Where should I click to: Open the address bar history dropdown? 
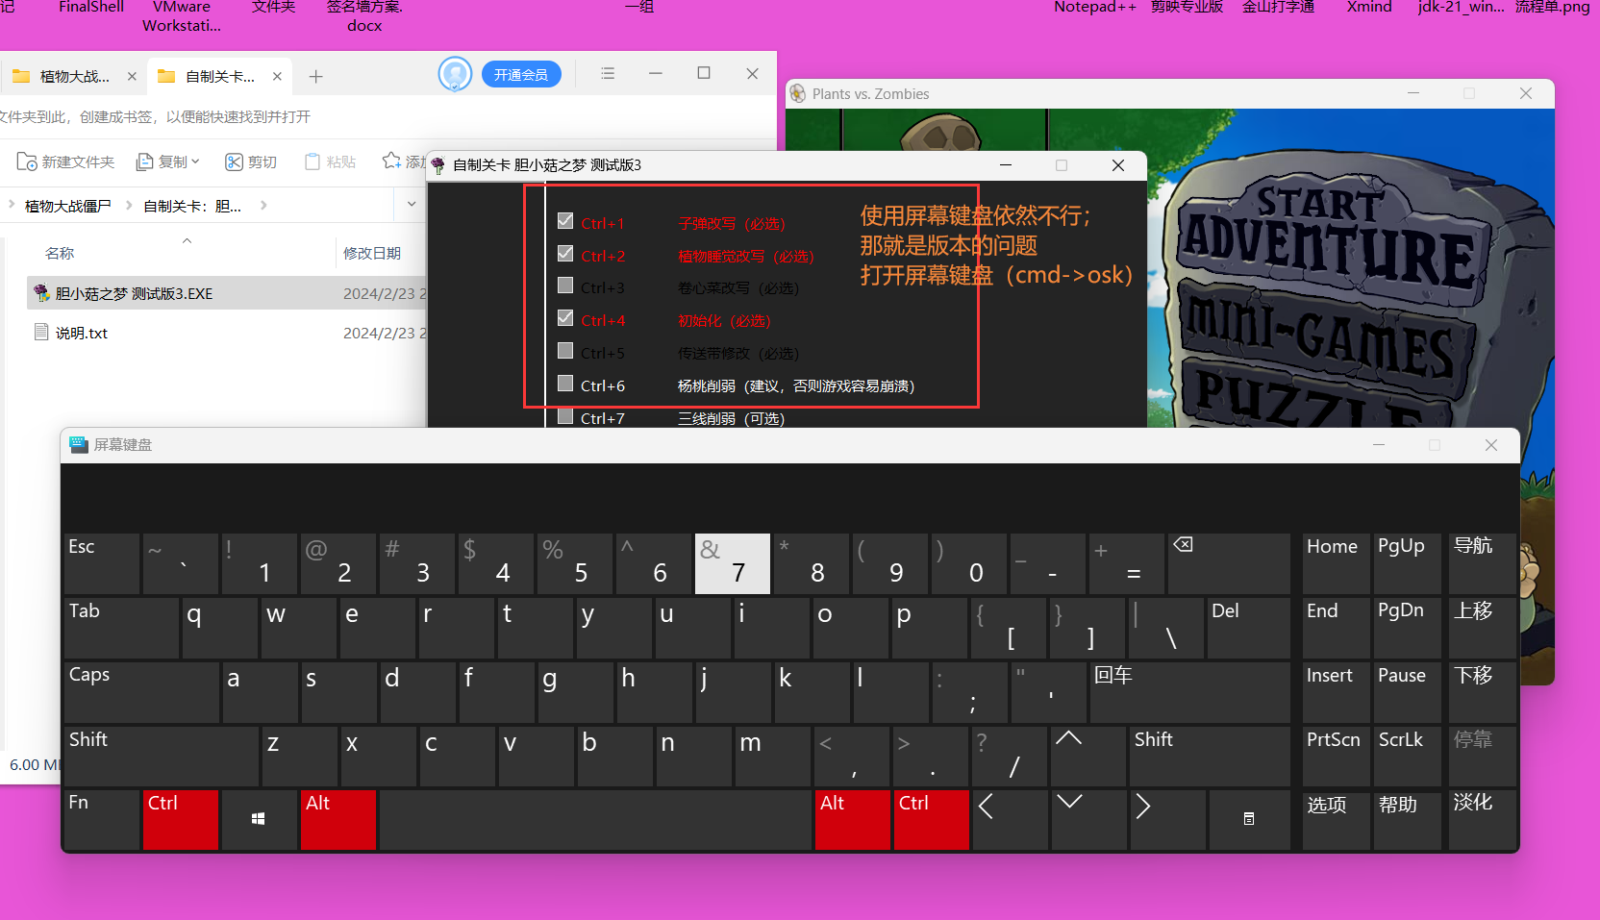[412, 204]
